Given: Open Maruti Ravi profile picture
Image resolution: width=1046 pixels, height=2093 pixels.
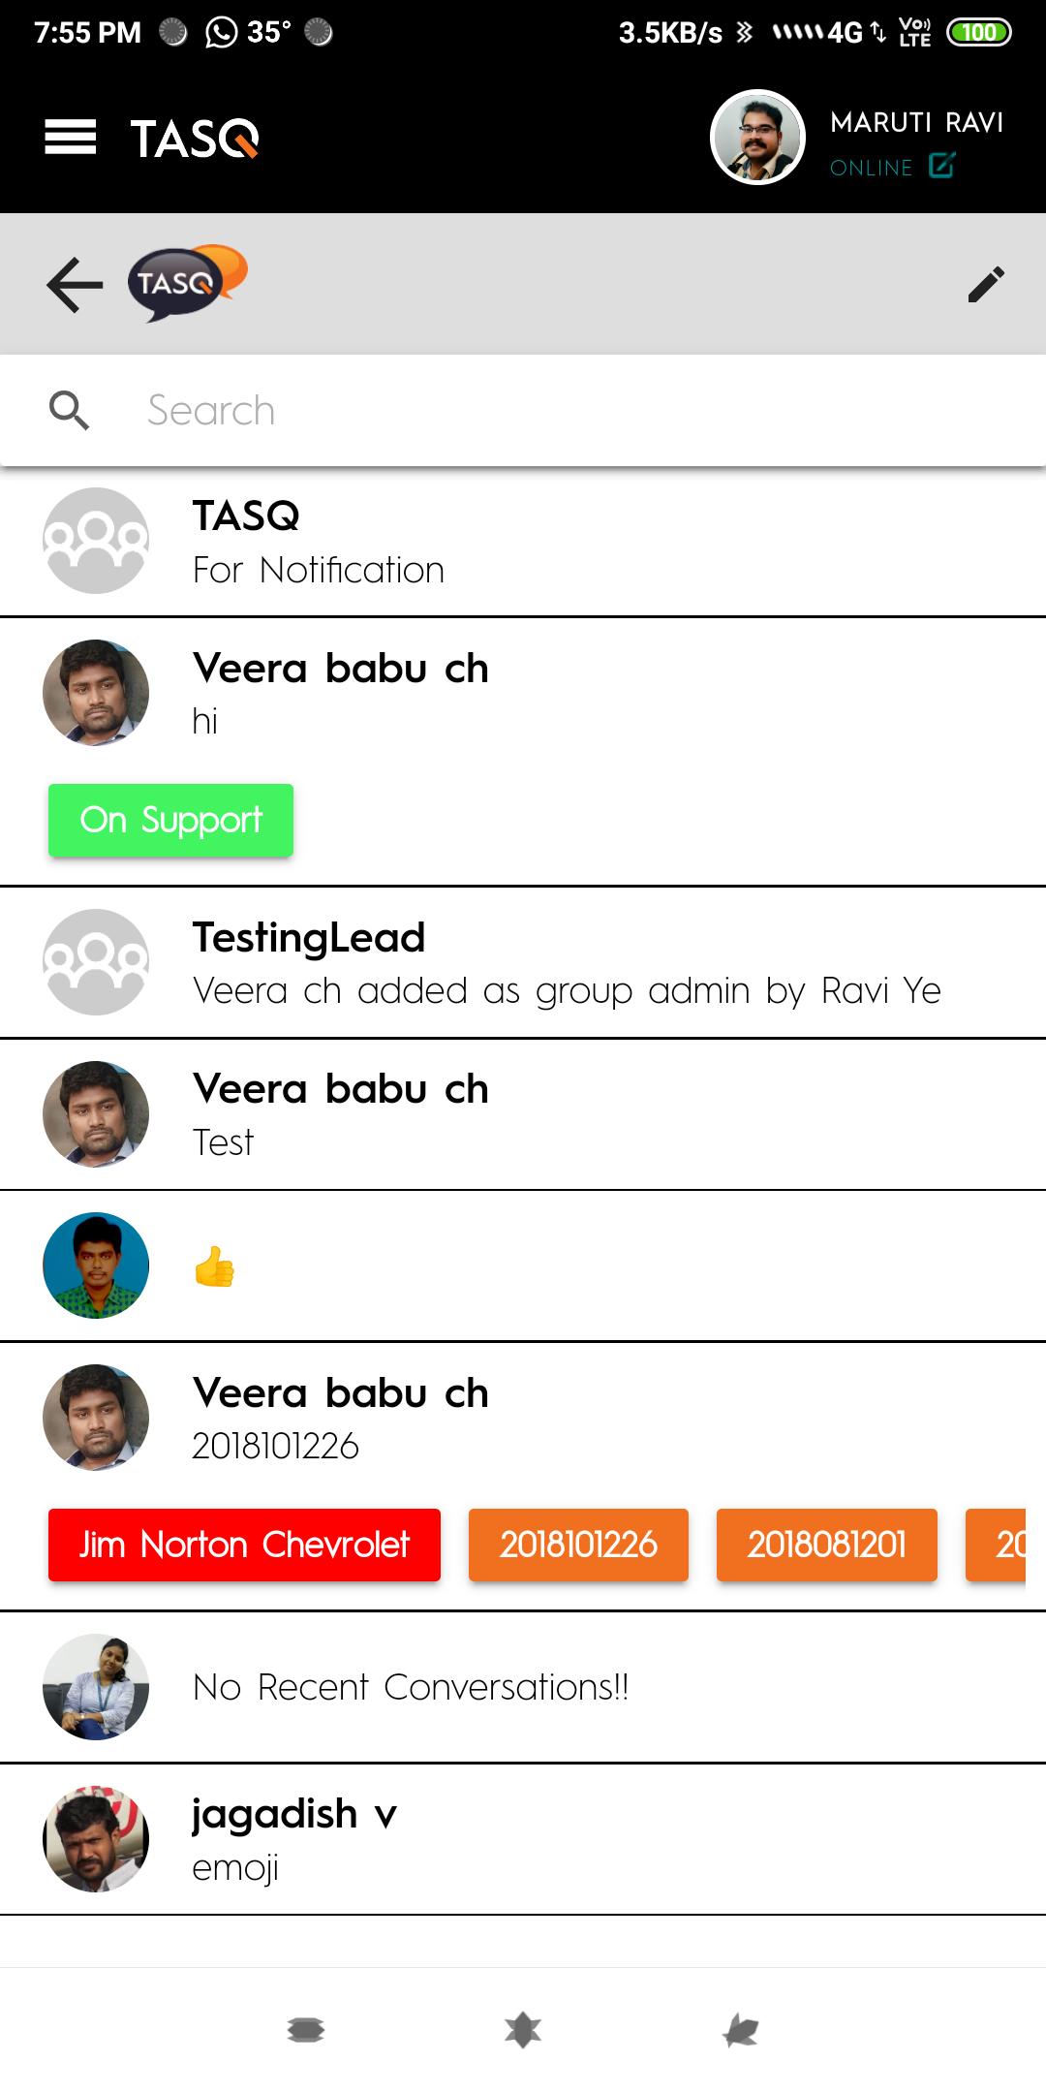Looking at the screenshot, I should 757,138.
